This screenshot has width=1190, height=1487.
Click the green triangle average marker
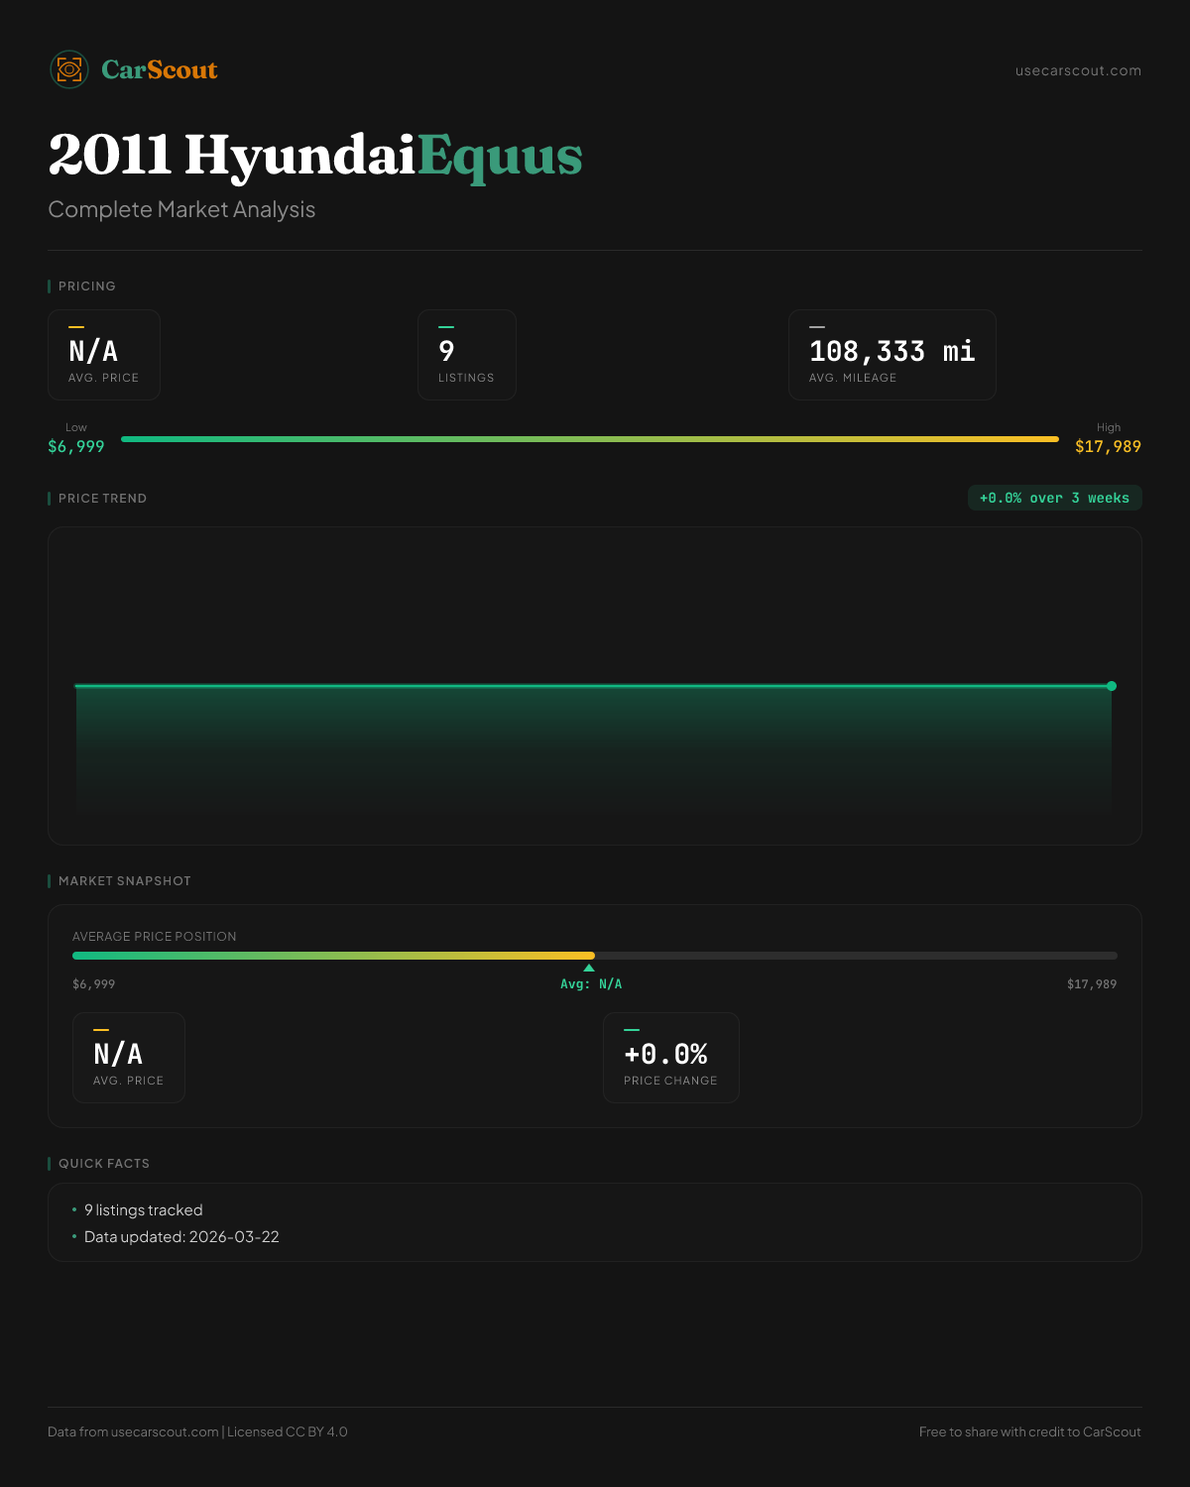(x=589, y=968)
